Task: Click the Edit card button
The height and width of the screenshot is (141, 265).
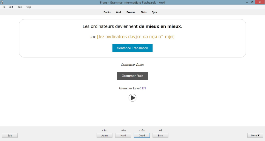Action: pos(10,135)
